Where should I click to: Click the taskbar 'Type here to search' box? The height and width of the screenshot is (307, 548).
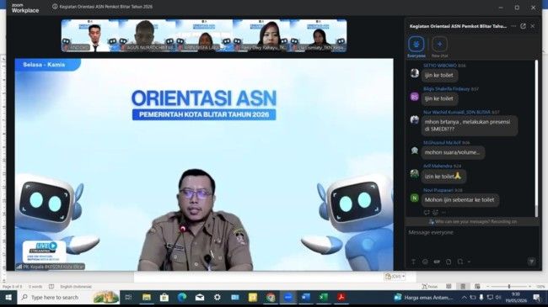click(68, 298)
